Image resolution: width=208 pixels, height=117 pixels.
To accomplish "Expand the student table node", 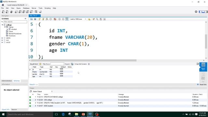I will 7,29.
